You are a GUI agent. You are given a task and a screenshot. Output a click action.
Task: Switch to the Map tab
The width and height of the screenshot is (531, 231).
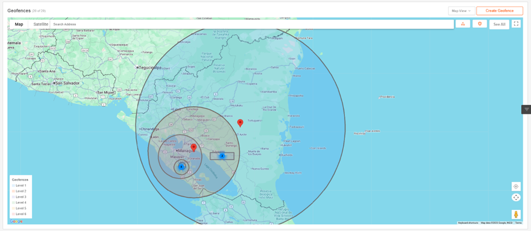19,25
